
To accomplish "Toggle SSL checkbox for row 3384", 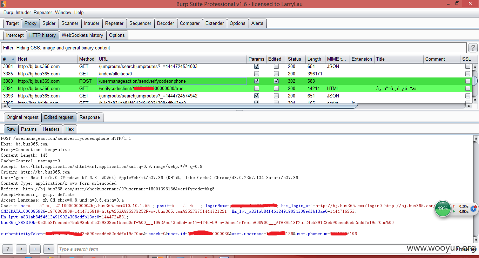I will 468,66.
